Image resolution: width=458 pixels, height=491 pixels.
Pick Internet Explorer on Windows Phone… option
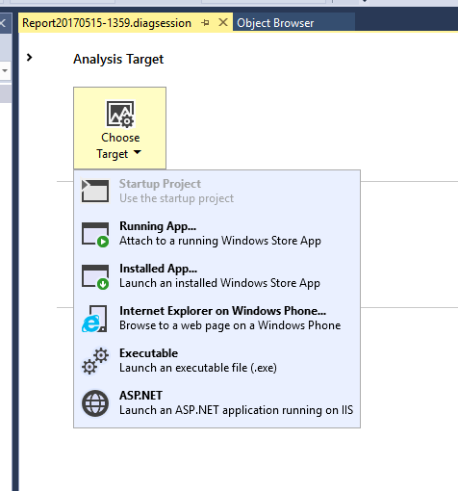click(216, 319)
